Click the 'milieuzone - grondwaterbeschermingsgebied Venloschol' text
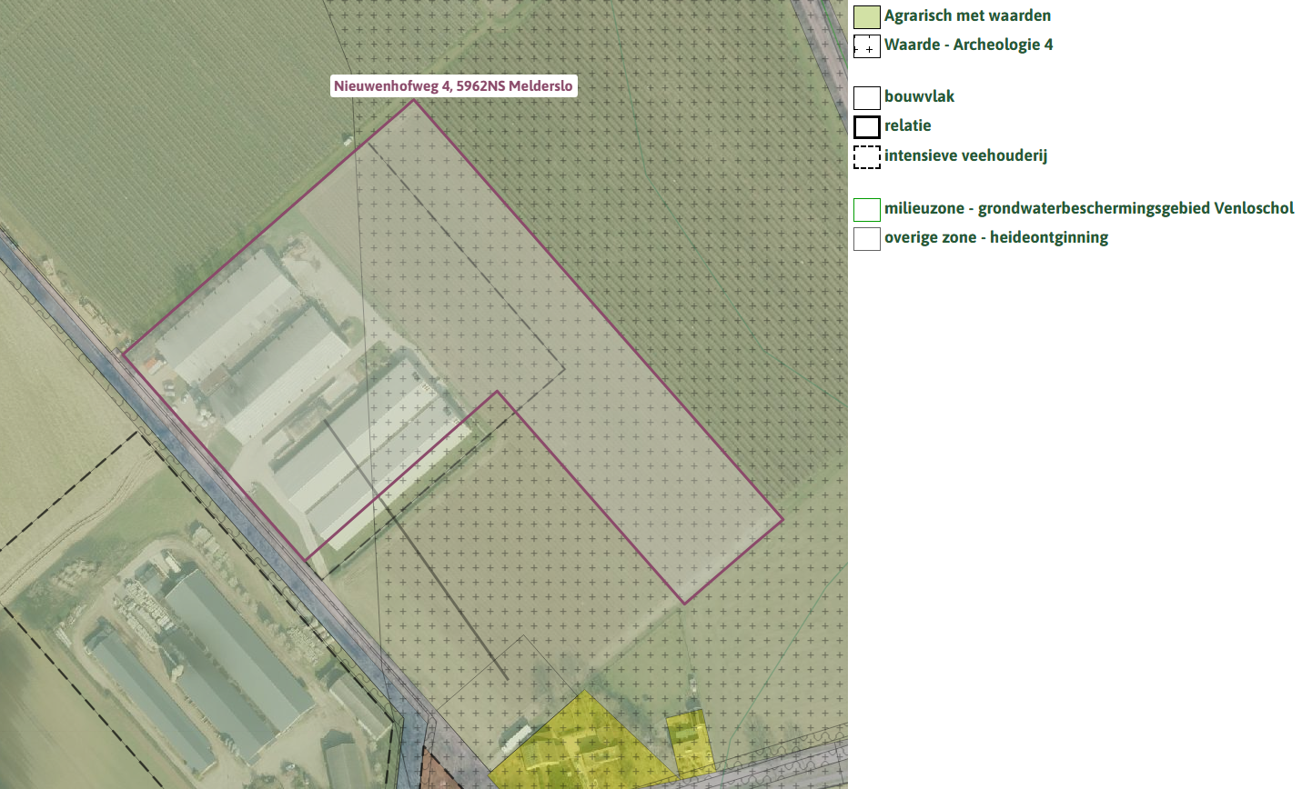 (1089, 208)
